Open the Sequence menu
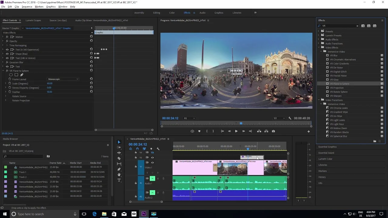This screenshot has height=218, width=388. 27,7
